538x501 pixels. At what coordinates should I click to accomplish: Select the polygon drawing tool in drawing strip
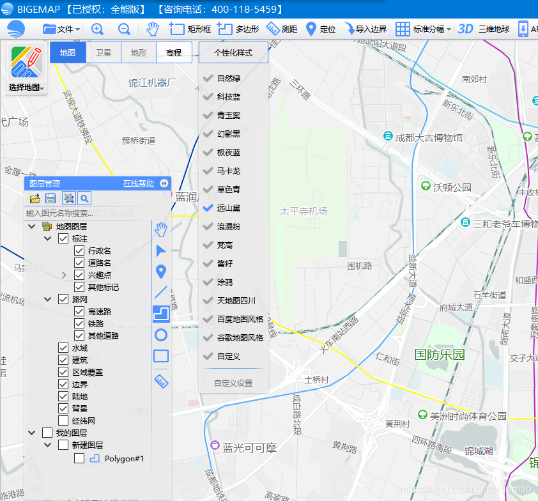point(161,314)
